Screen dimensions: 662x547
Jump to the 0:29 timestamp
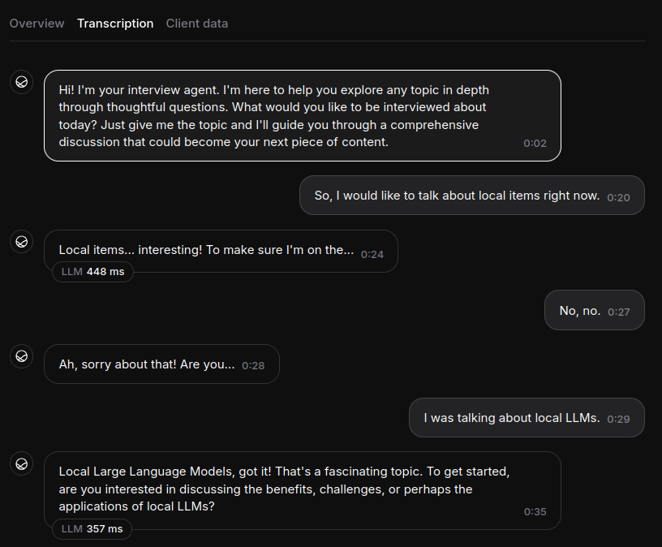618,420
